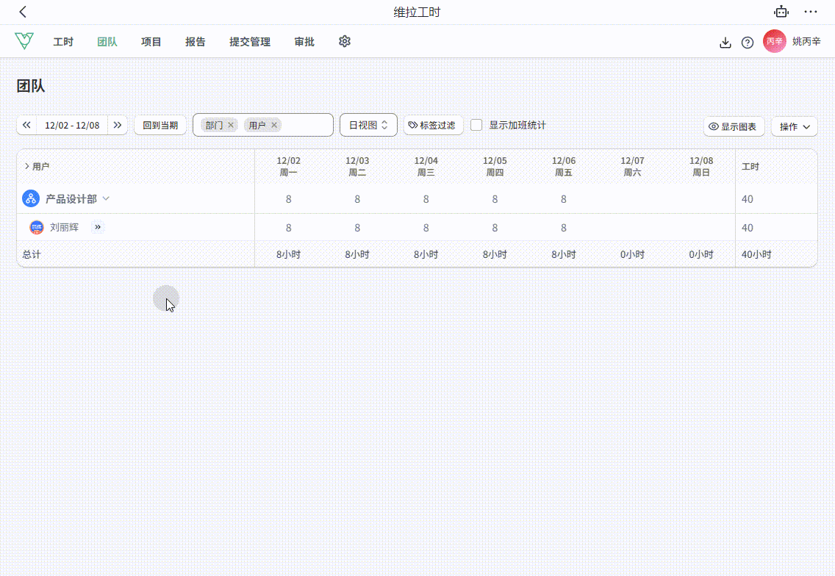This screenshot has height=576, width=835.
Task: Open the 报告 tab
Action: [196, 42]
